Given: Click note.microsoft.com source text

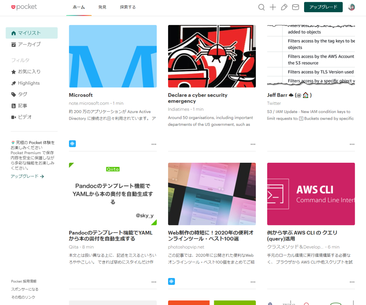Looking at the screenshot, I should click(89, 103).
